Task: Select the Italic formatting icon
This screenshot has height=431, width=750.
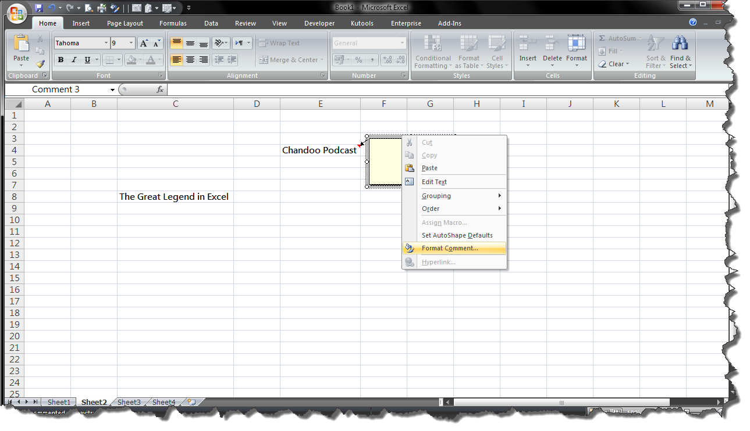Action: pyautogui.click(x=73, y=60)
